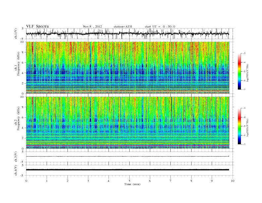Click the "ch.4(V)" axis label
The height and width of the screenshot is (203, 262).
coord(16,170)
